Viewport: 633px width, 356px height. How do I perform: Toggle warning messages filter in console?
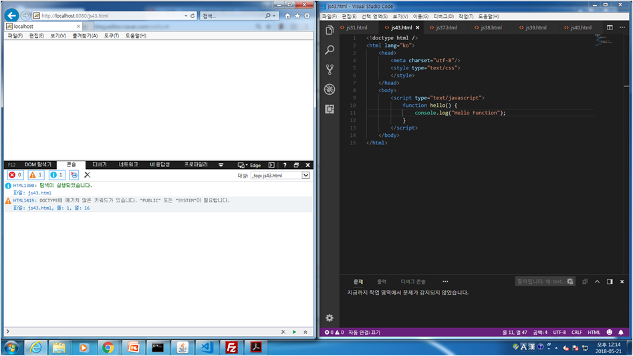[36, 174]
